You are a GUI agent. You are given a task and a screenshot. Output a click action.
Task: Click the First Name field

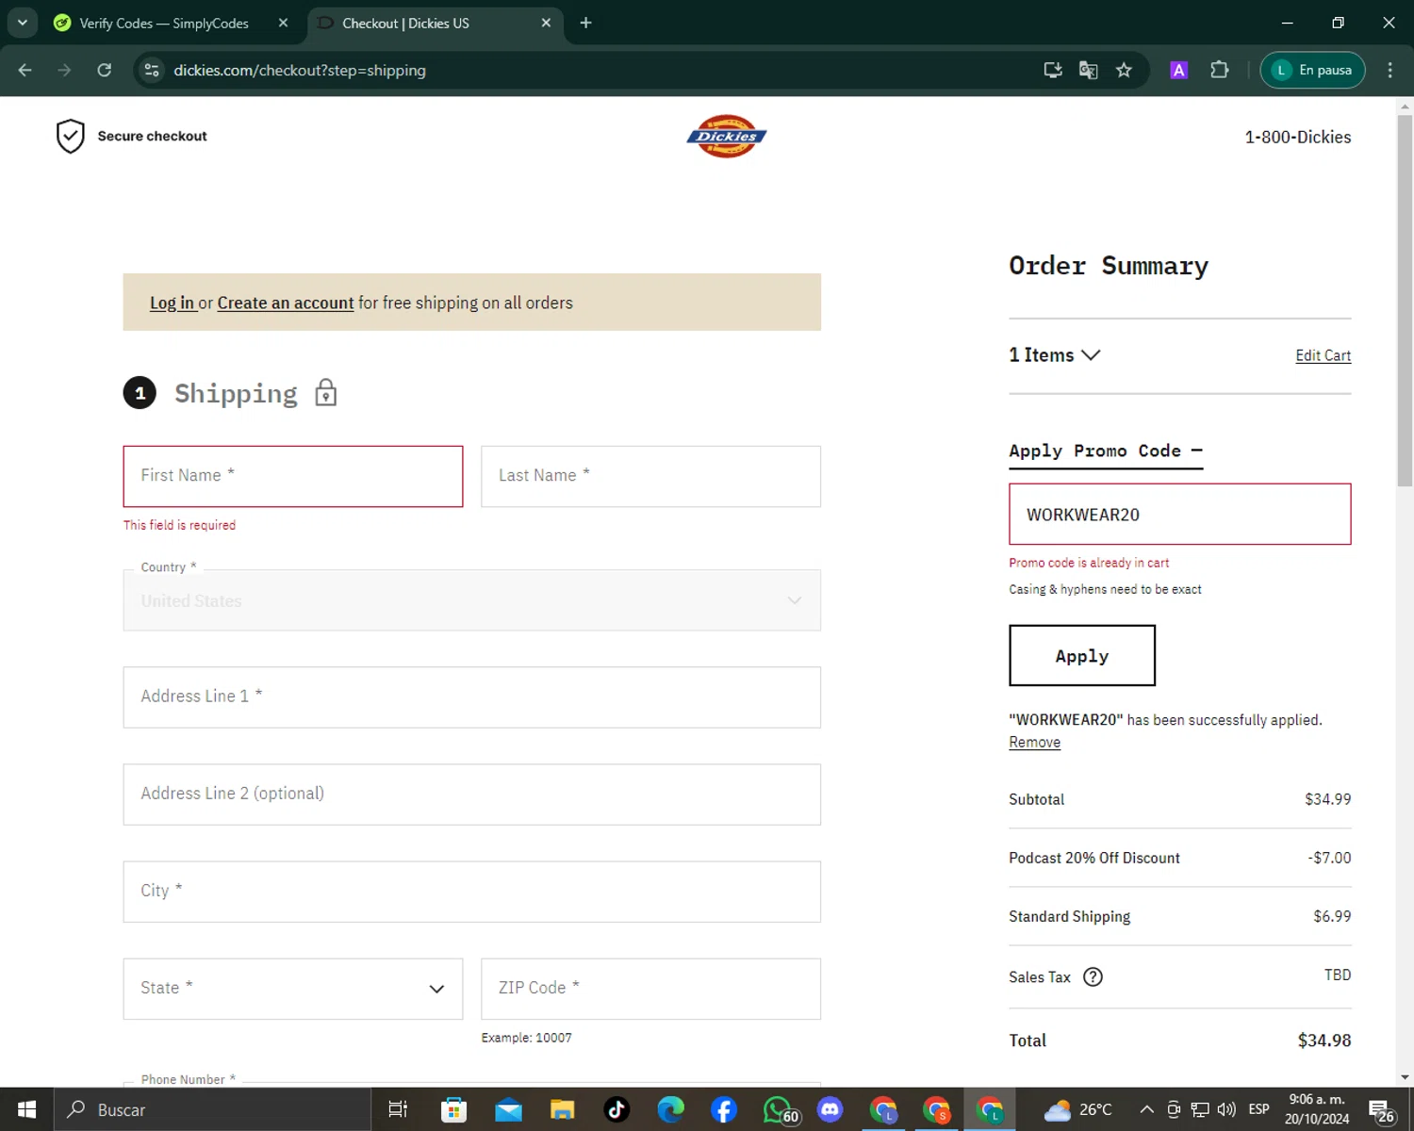click(292, 476)
